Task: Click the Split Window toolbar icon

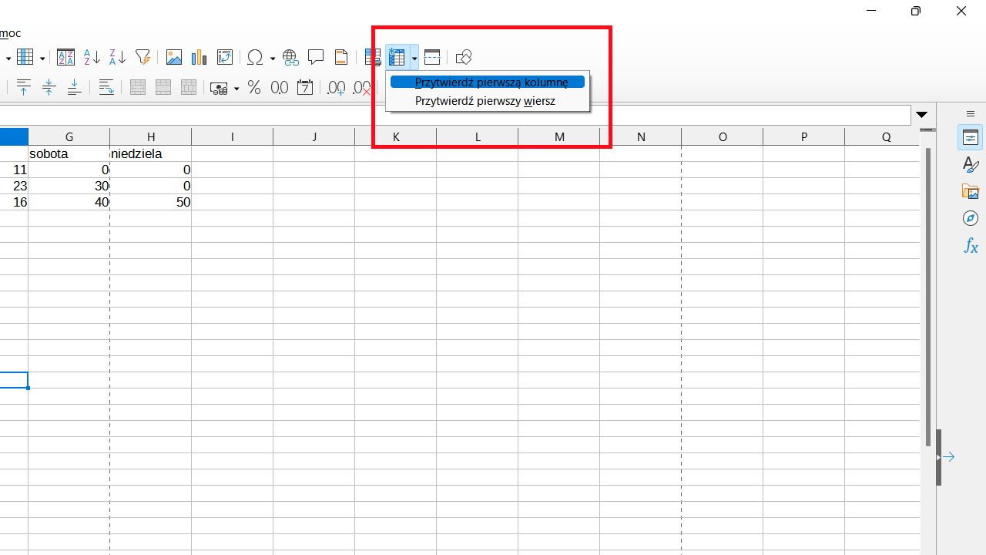Action: tap(432, 57)
